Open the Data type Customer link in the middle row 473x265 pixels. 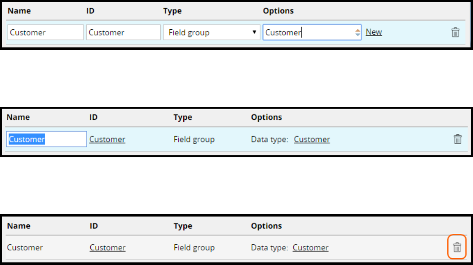point(312,139)
